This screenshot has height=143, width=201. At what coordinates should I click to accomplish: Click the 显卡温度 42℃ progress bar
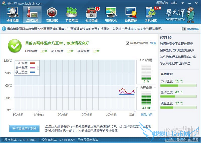pyautogui.click(x=178, y=96)
